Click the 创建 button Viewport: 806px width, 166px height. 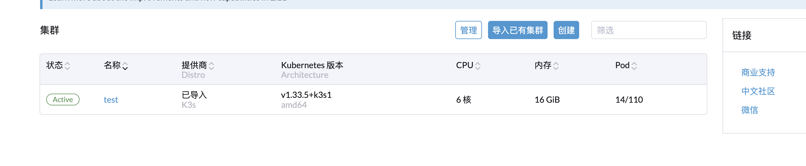tap(566, 30)
